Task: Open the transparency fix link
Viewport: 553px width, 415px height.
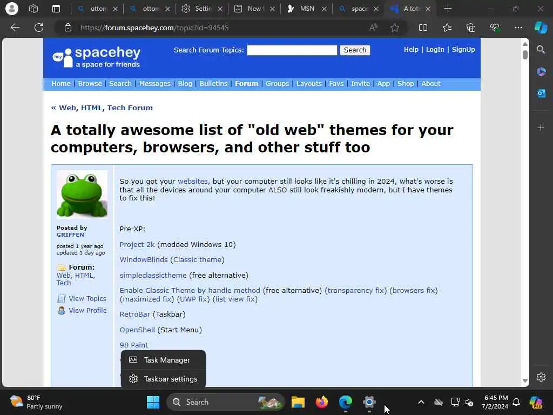Action: coord(355,290)
